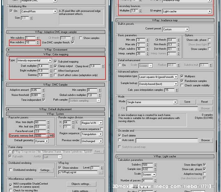Click the VRayLog.txt path field
This screenshot has width=221, height=192.
[x=78, y=172]
